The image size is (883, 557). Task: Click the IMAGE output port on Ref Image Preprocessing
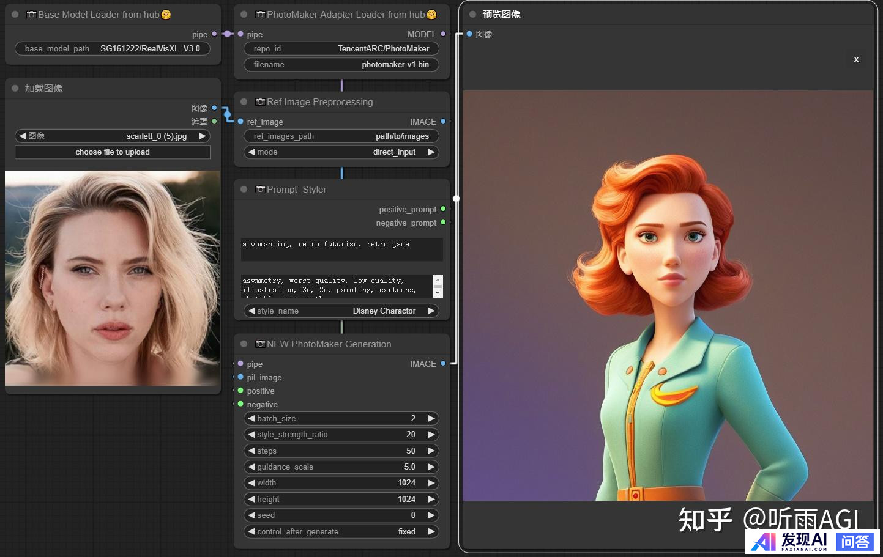pyautogui.click(x=443, y=122)
